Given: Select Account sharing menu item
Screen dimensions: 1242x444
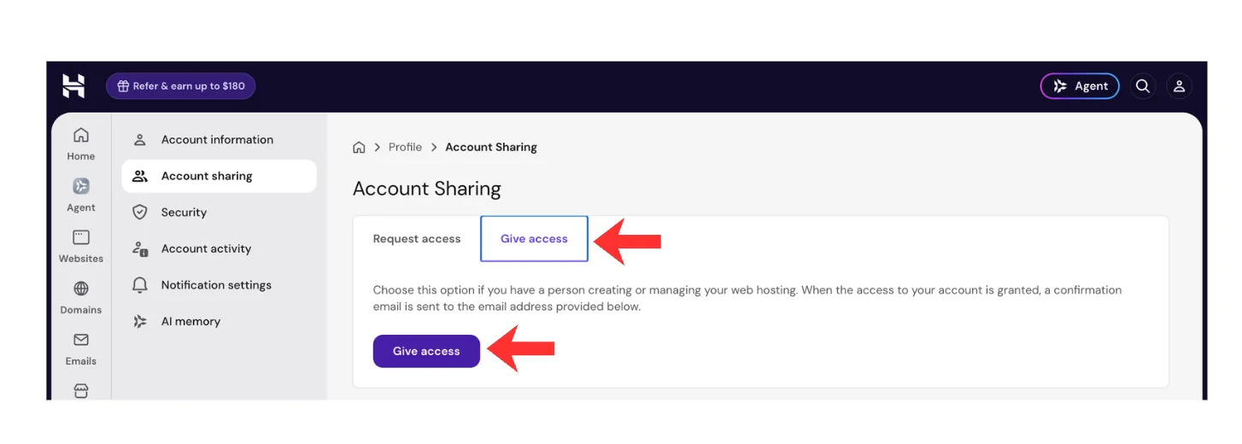Looking at the screenshot, I should (220, 176).
